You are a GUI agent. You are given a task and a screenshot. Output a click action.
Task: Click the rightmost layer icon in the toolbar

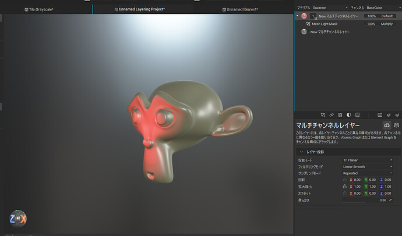click(397, 115)
